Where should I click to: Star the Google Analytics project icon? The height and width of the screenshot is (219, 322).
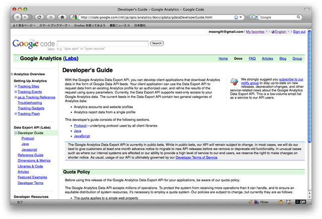17,58
